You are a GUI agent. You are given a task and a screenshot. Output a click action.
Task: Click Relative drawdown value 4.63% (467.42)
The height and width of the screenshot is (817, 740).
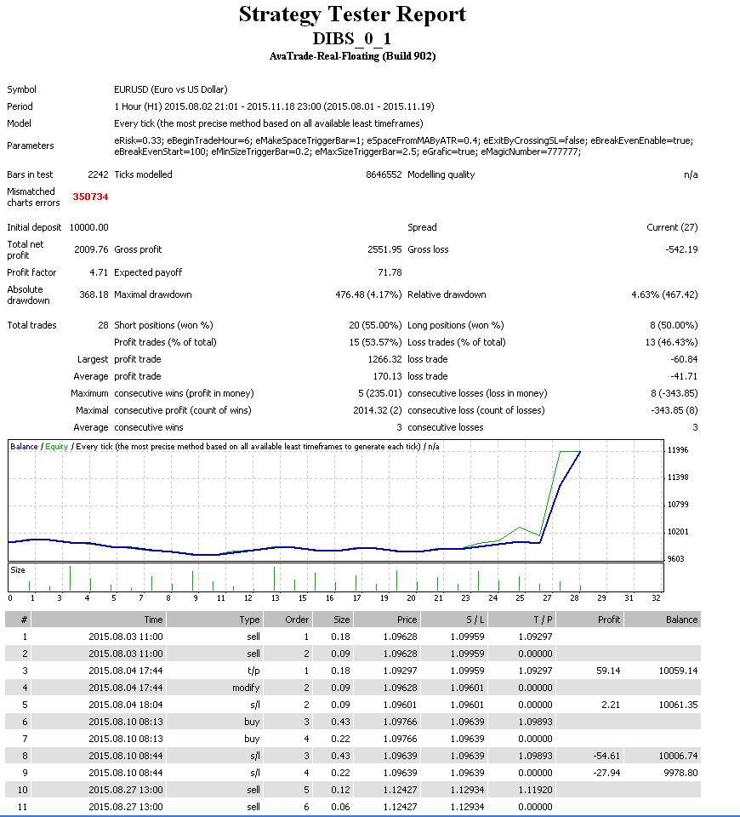pyautogui.click(x=664, y=295)
